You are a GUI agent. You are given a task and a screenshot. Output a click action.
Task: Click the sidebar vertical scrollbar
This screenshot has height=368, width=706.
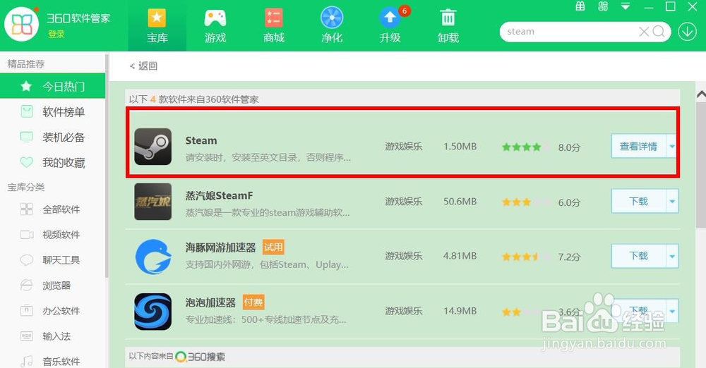(107, 166)
